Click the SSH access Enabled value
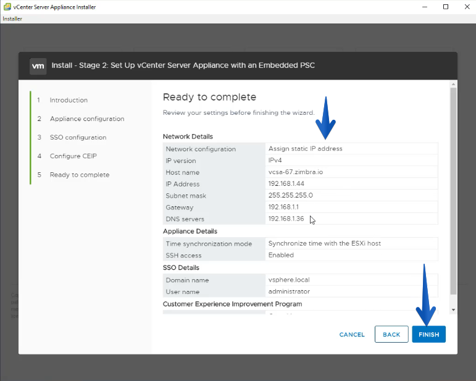 point(281,255)
